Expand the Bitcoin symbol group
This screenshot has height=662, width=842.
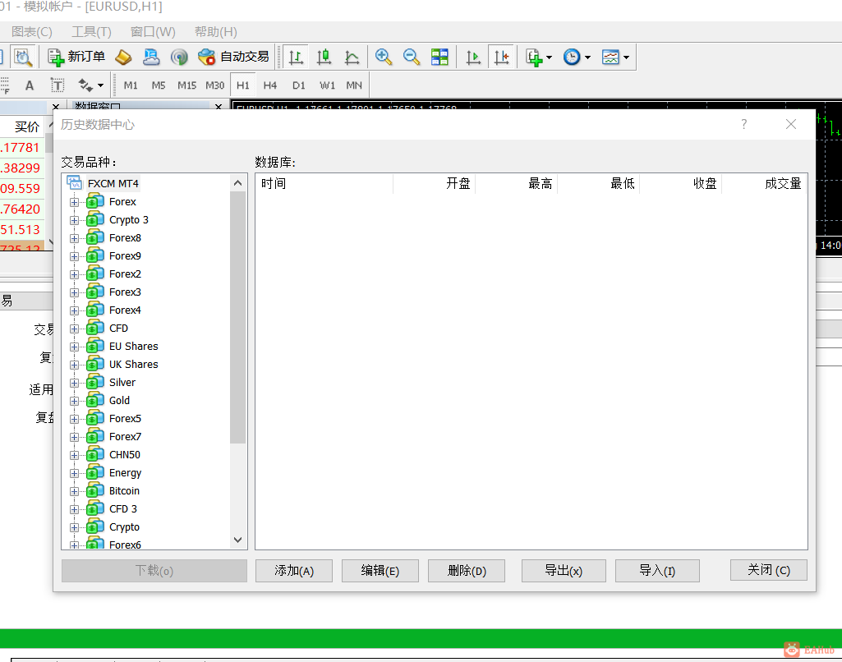[x=74, y=491]
